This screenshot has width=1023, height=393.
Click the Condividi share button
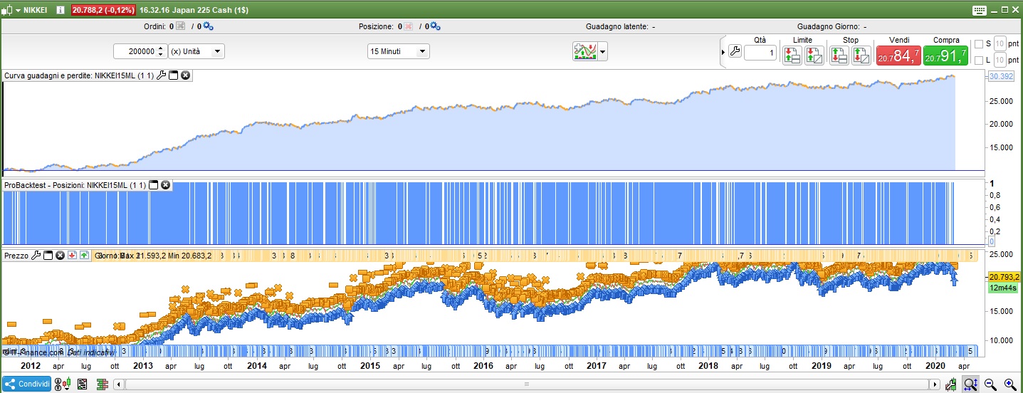click(27, 384)
